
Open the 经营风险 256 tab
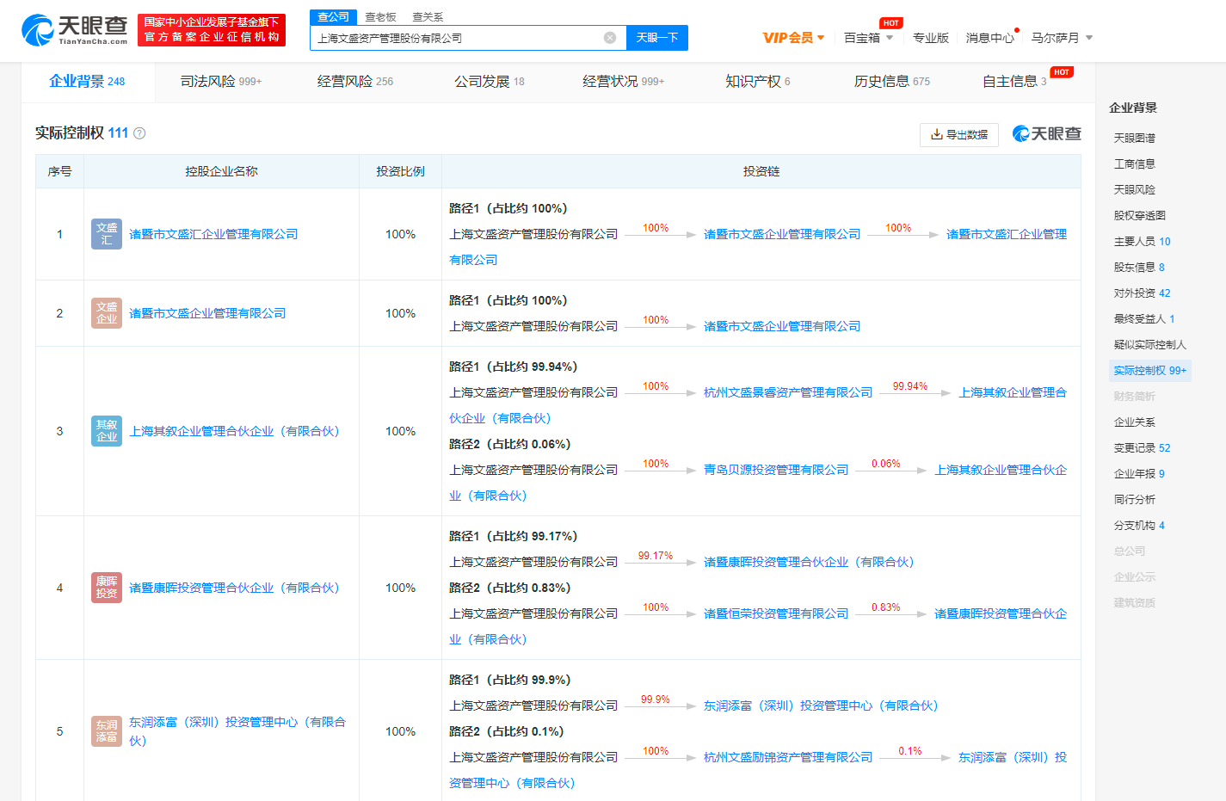pyautogui.click(x=355, y=82)
